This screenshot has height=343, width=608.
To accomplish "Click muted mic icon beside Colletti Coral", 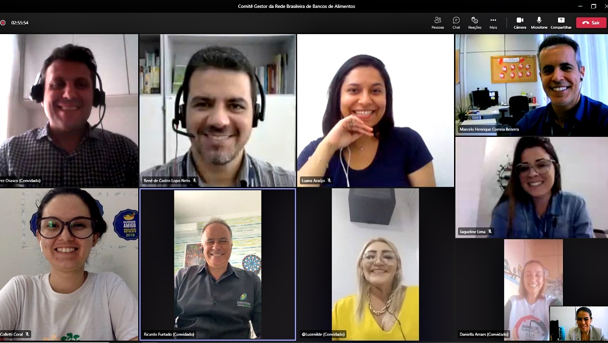I will [27, 335].
